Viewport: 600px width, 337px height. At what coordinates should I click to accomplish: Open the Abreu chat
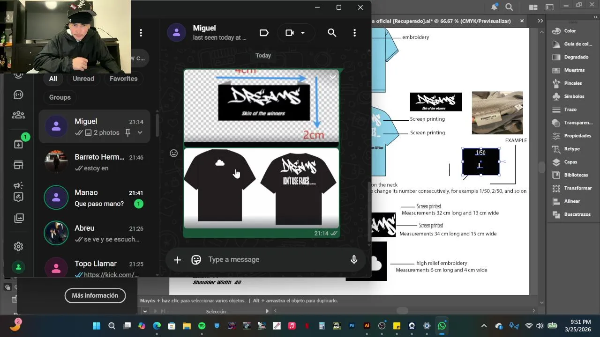tap(95, 234)
